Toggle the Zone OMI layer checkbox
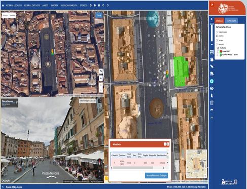 [218, 51]
